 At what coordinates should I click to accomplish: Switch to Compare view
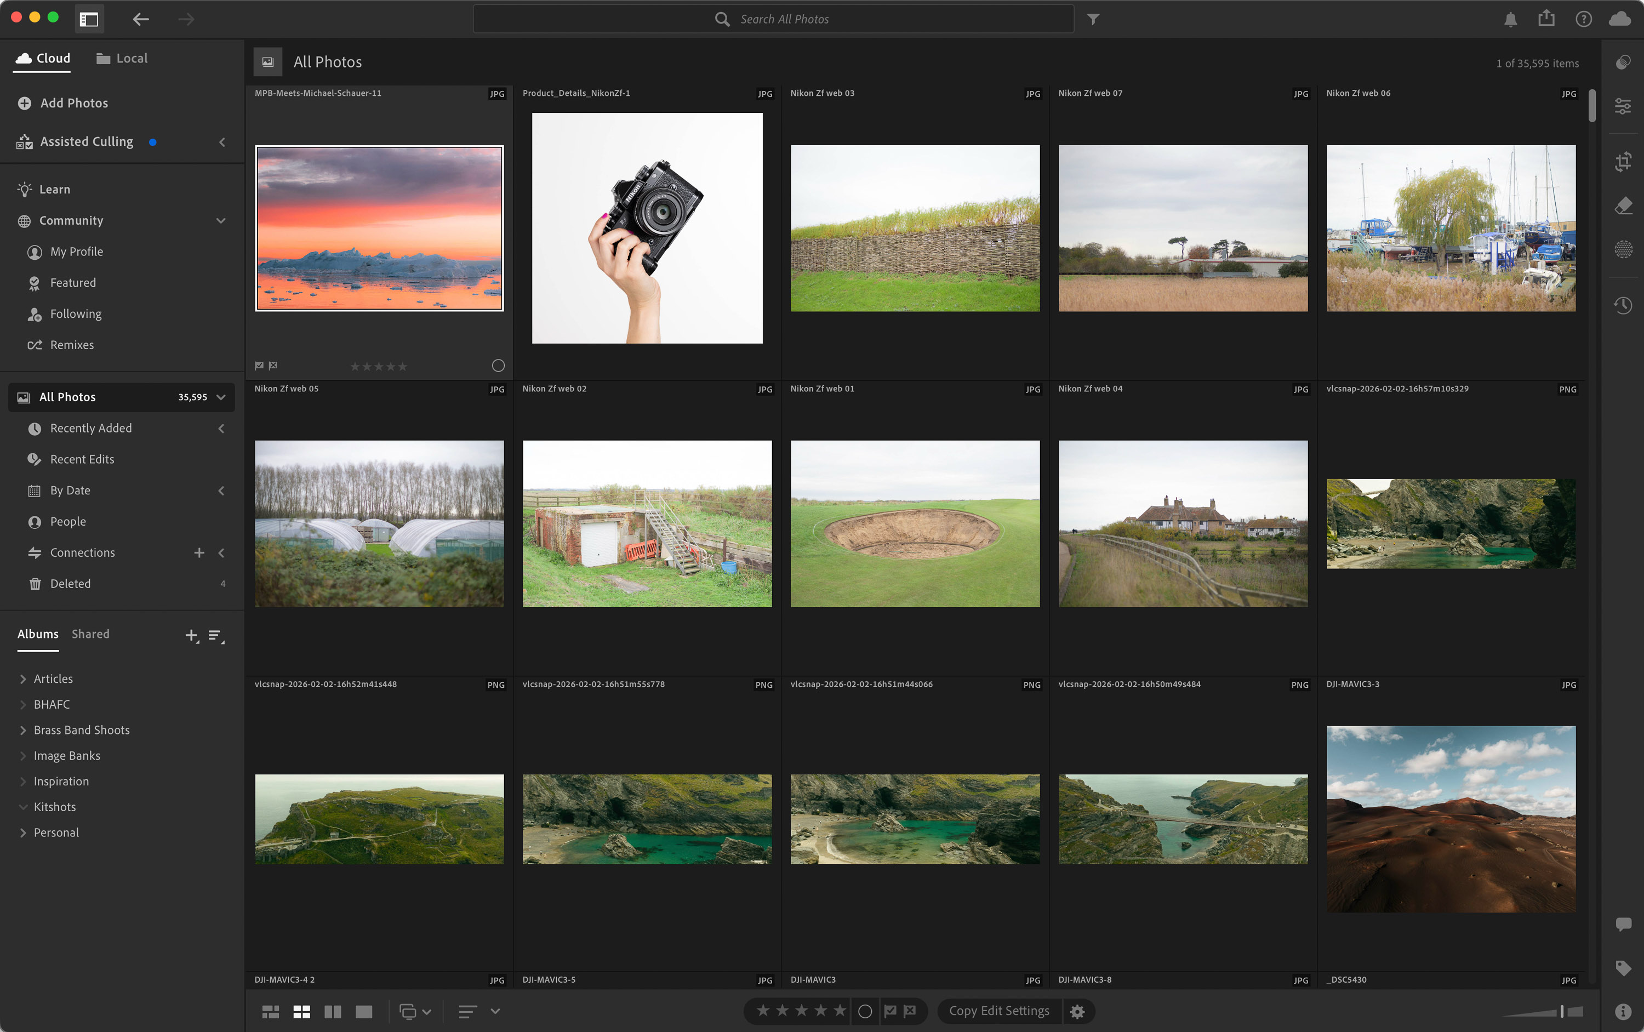[x=332, y=1012]
